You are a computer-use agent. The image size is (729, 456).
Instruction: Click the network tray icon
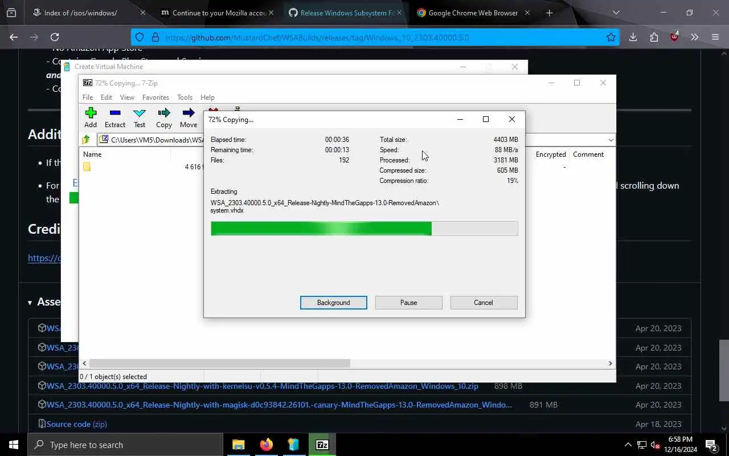click(x=642, y=445)
